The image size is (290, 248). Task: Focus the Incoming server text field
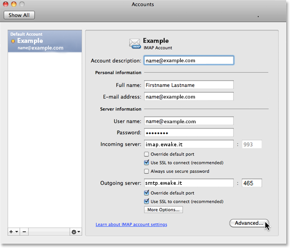tap(189, 144)
